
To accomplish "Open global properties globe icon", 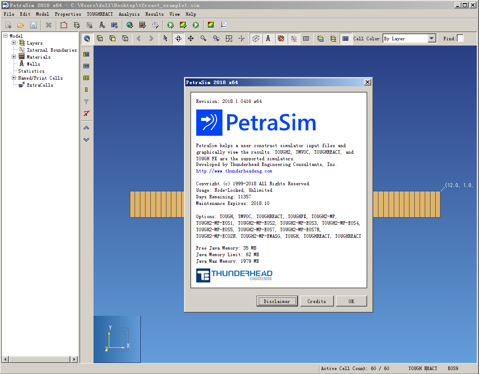I will coord(130,25).
